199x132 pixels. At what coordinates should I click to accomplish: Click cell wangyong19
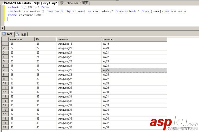click(79, 44)
